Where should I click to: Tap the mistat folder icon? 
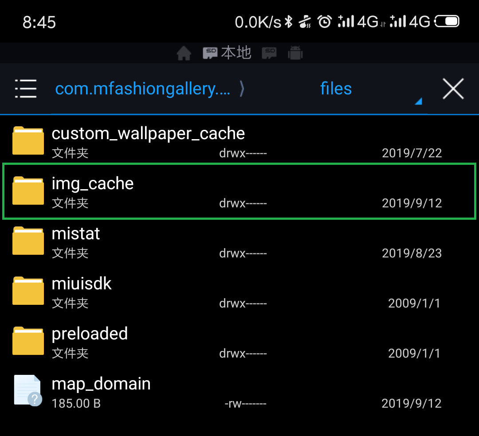[28, 241]
